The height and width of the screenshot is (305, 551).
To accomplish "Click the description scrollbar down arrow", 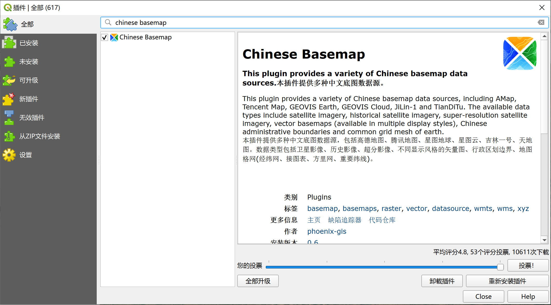I will coord(545,240).
